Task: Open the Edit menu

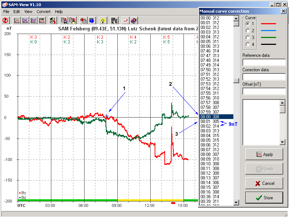Action: pyautogui.click(x=17, y=12)
